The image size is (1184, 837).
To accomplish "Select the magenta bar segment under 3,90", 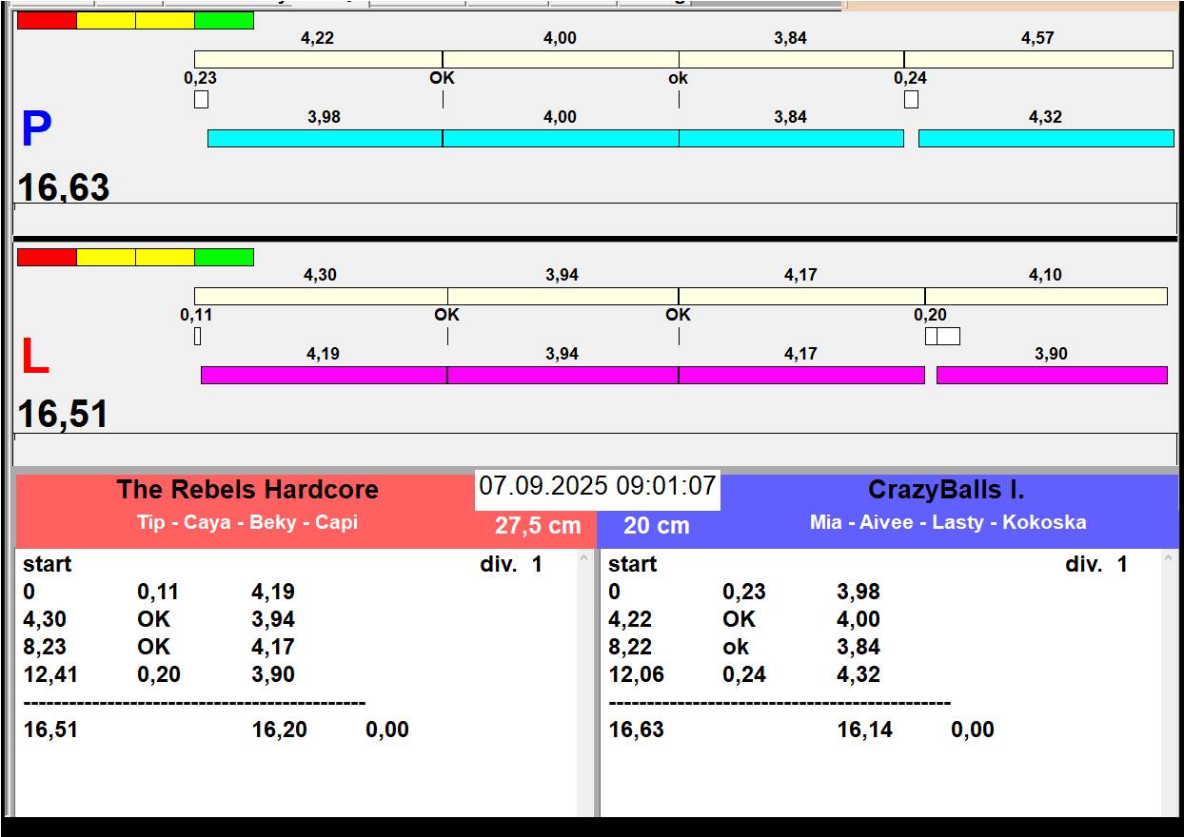I will [x=1052, y=375].
